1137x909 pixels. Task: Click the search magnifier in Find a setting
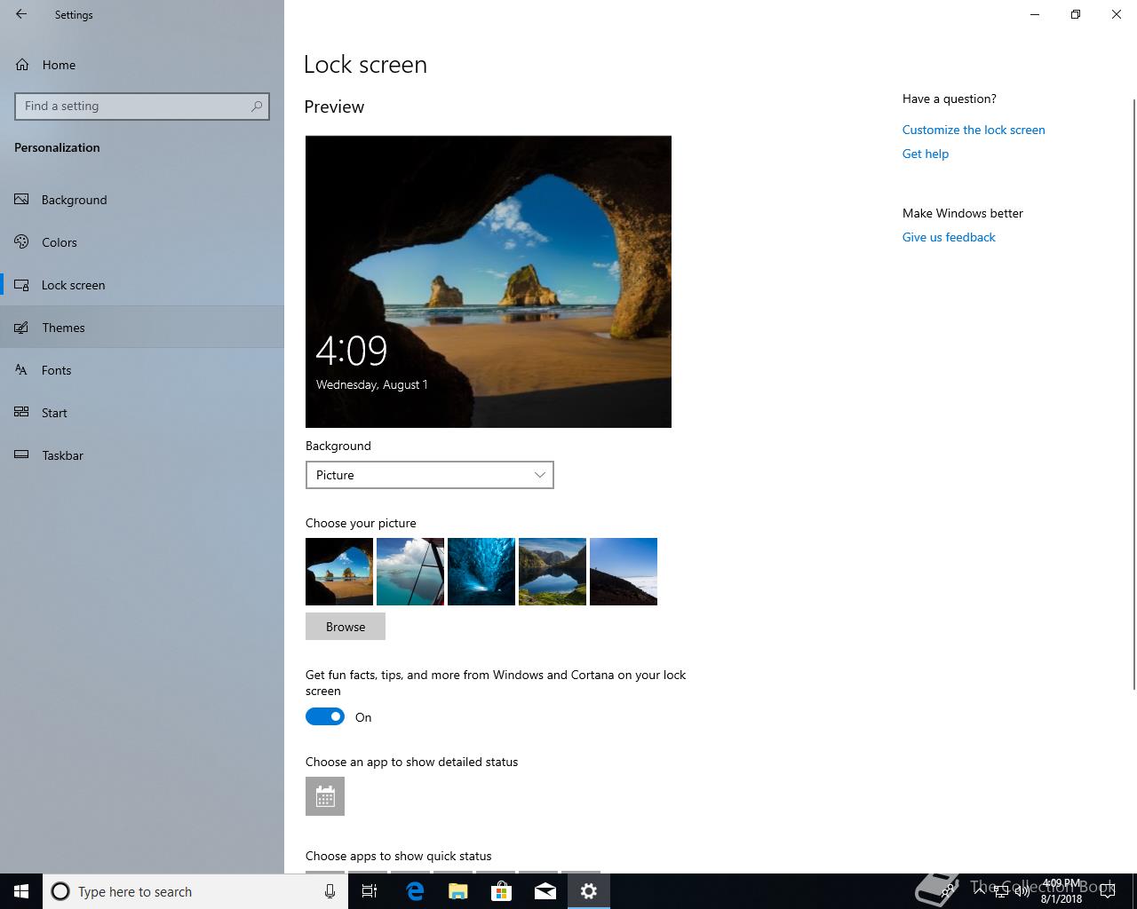click(x=257, y=106)
